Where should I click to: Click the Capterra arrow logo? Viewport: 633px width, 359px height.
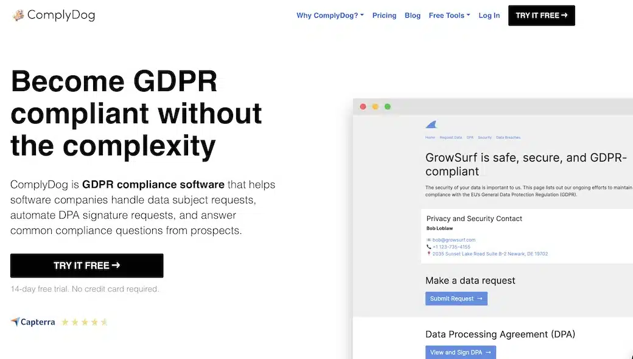(x=15, y=322)
